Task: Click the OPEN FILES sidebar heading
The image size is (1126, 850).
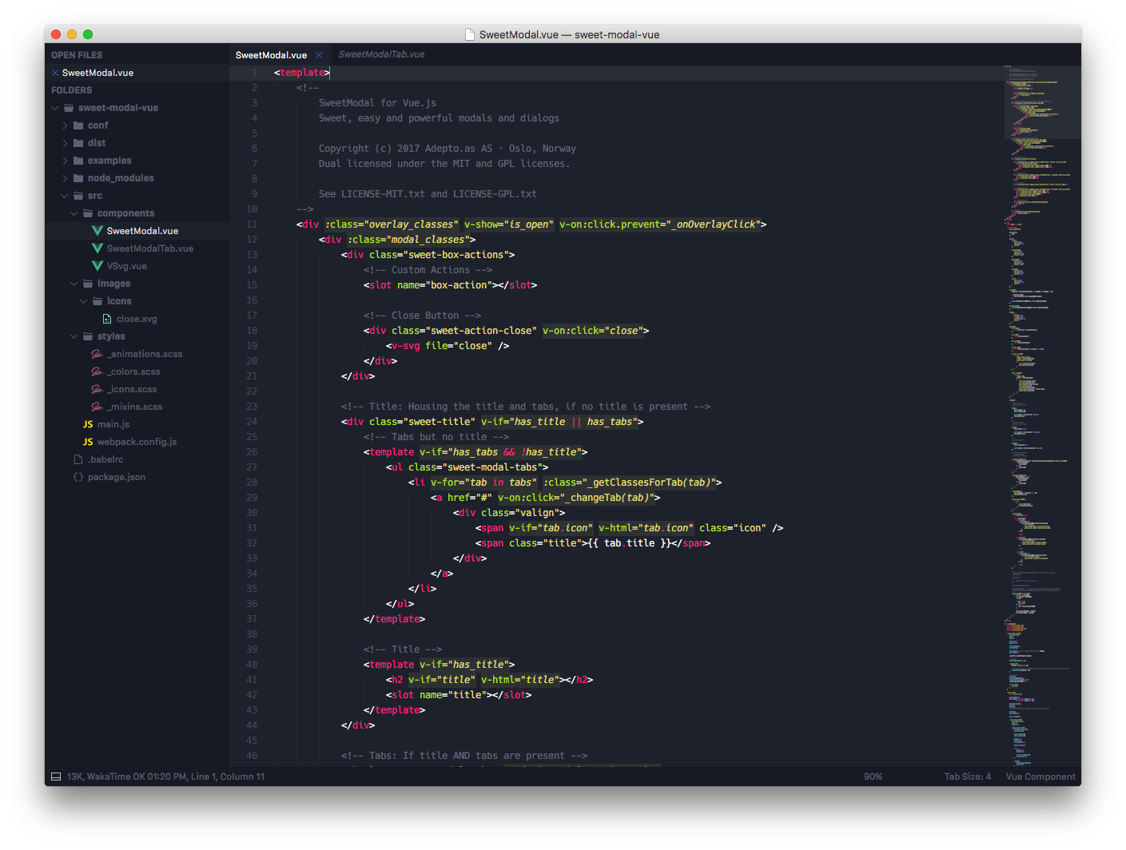Action: pyautogui.click(x=77, y=55)
